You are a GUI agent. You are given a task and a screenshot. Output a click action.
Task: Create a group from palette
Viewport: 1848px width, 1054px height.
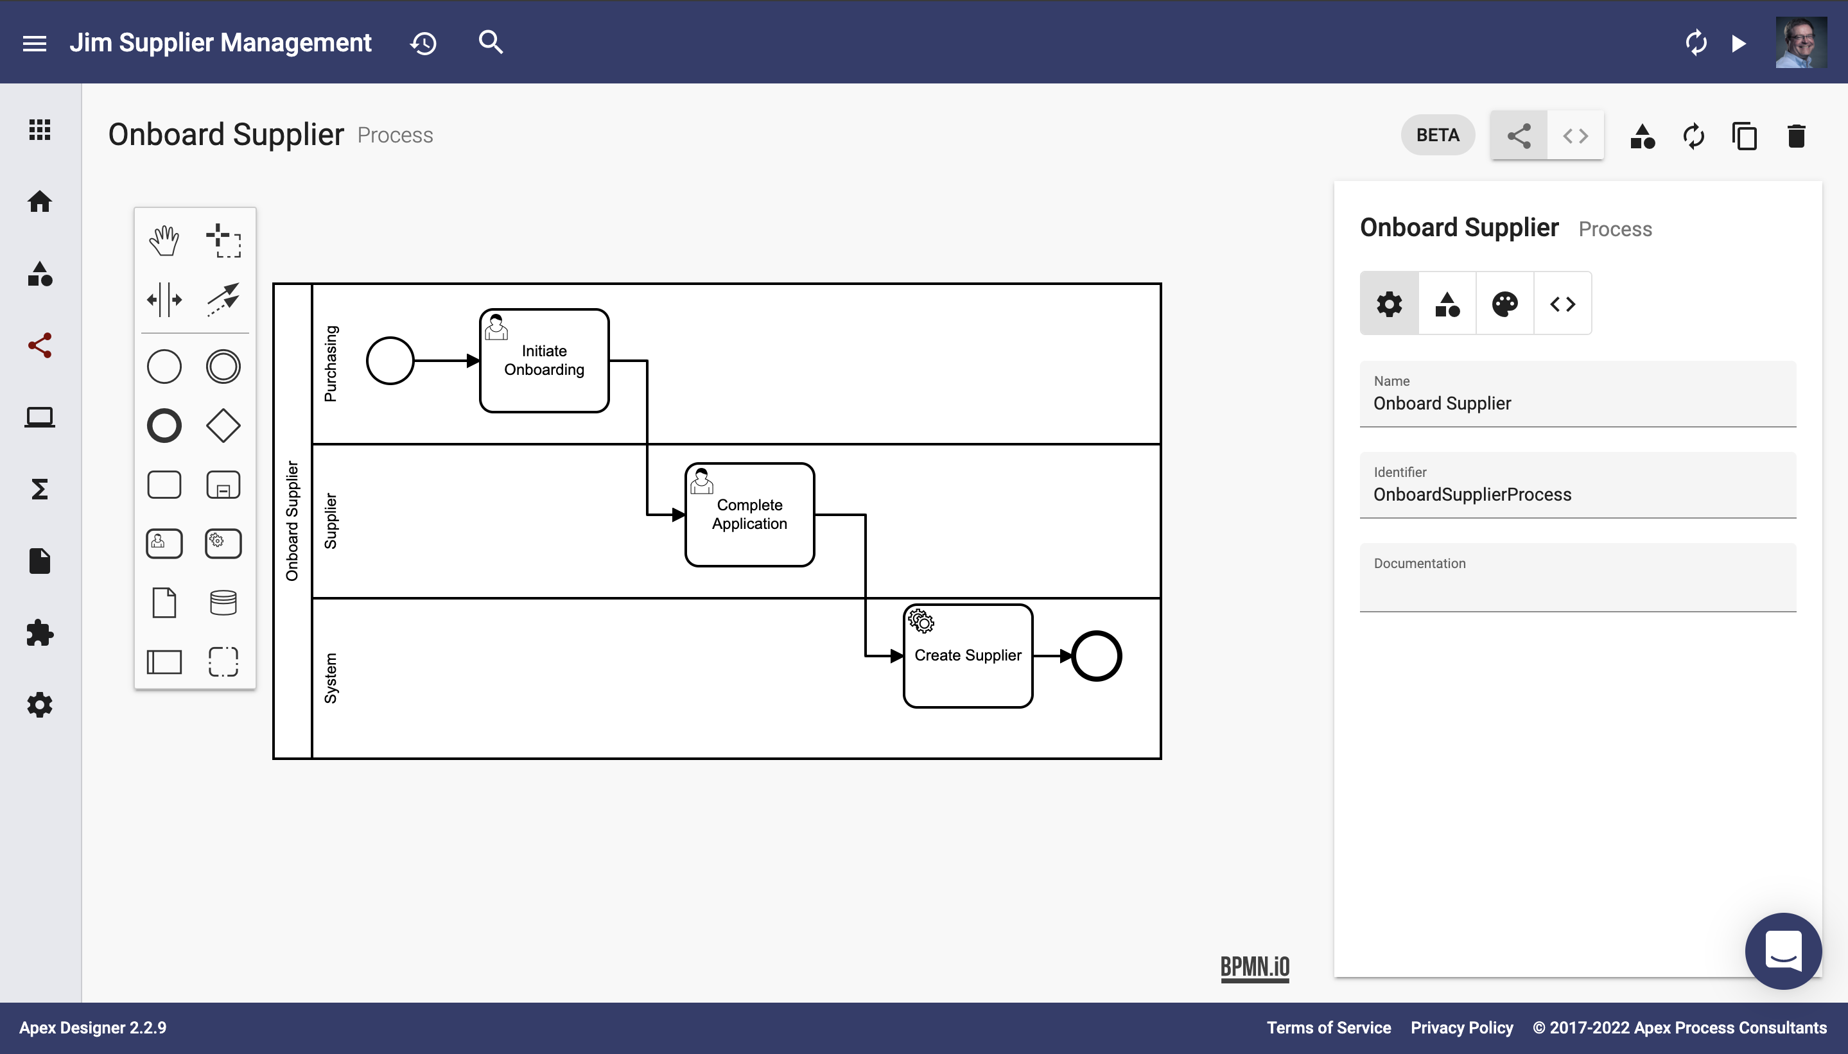point(223,662)
